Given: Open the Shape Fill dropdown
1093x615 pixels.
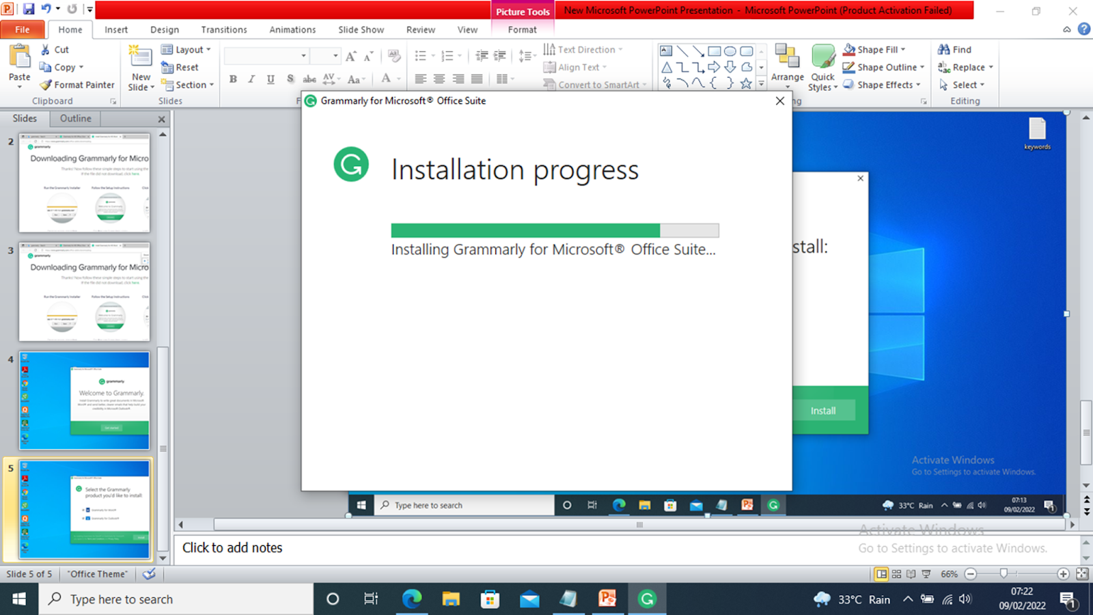Looking at the screenshot, I should (874, 49).
